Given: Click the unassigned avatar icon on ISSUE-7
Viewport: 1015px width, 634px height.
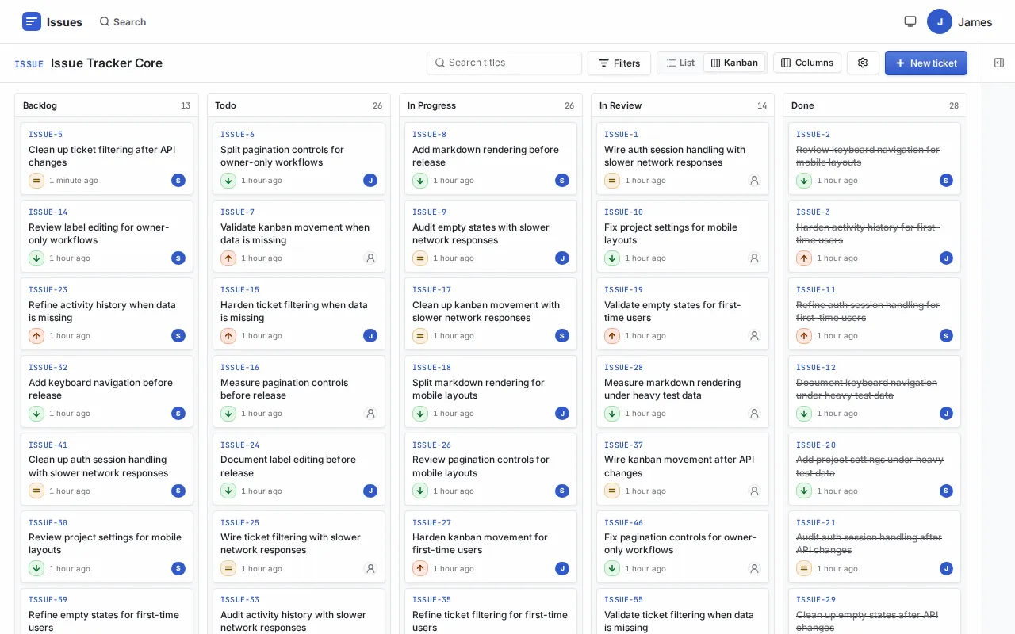Looking at the screenshot, I should point(370,258).
